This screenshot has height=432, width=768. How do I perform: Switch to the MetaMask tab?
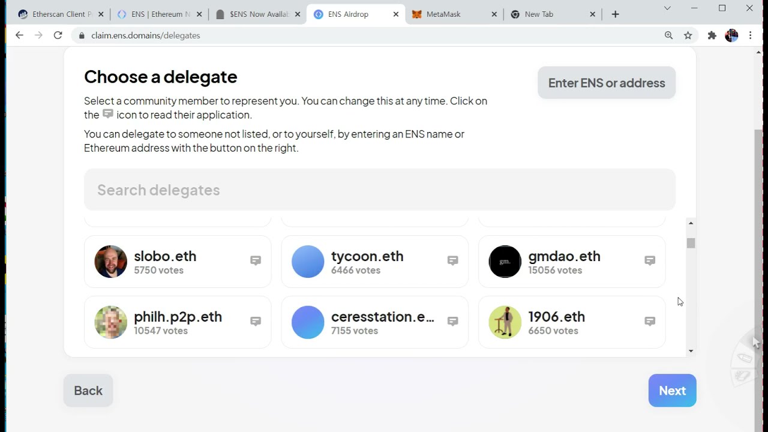[x=443, y=14]
